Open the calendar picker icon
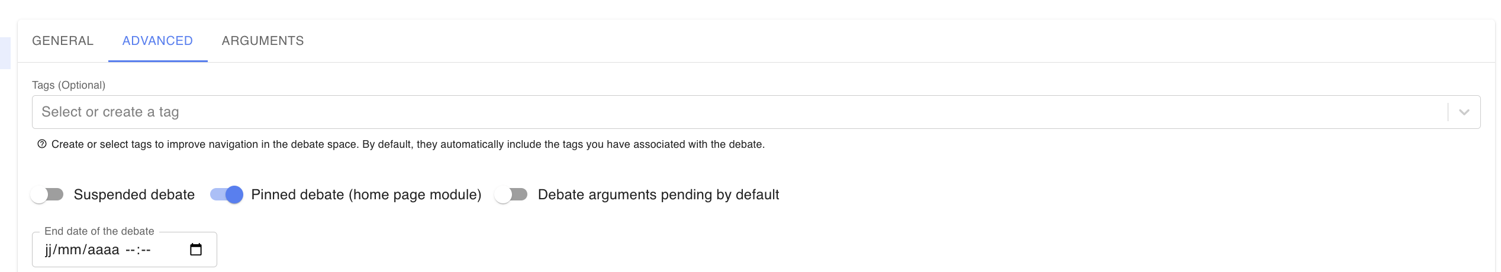 pyautogui.click(x=196, y=250)
